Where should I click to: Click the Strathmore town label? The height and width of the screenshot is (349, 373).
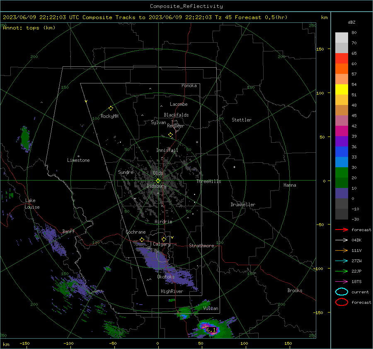[201, 246]
